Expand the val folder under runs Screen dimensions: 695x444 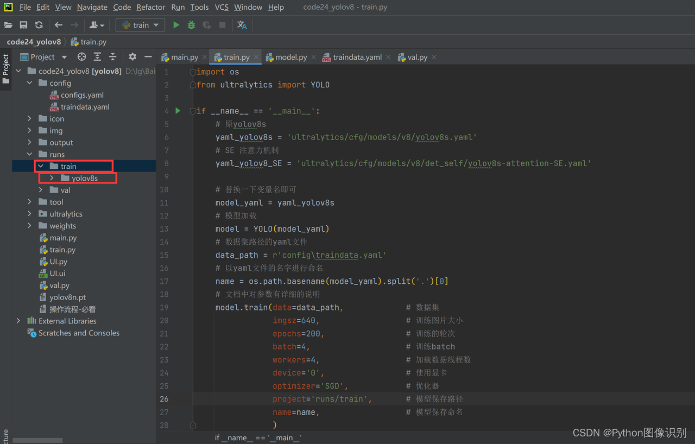(41, 190)
